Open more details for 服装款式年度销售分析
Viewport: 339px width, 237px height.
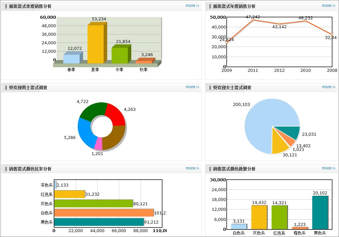[328, 5]
